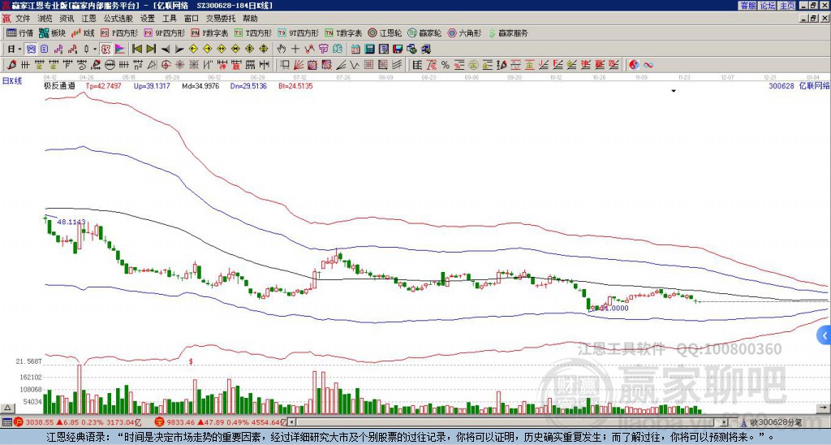Step chart right with black right arrow
Viewport: 831px width, 445px height.
click(x=179, y=50)
